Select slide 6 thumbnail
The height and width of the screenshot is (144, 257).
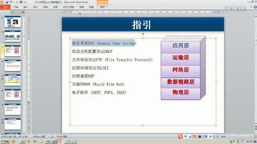point(12,95)
